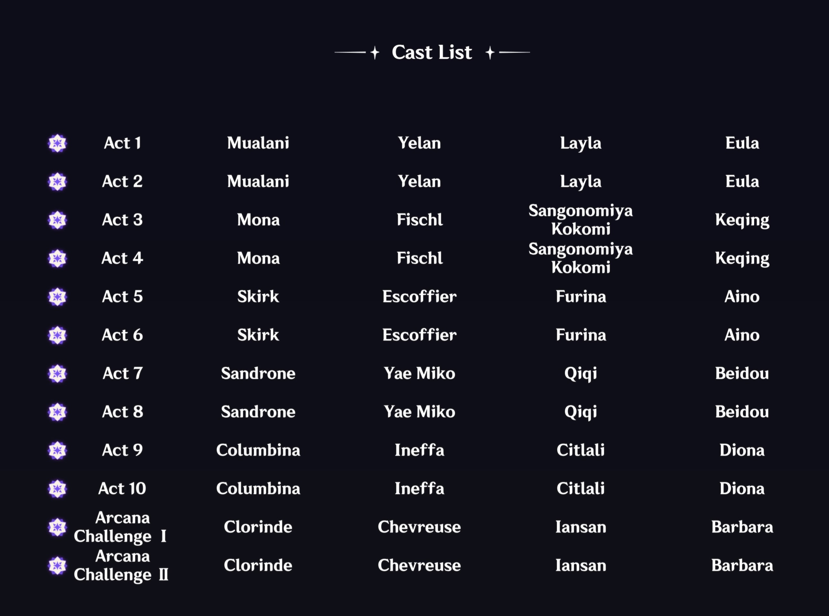829x616 pixels.
Task: Select the star icon beside Arcana Challenge II
Action: (x=57, y=566)
